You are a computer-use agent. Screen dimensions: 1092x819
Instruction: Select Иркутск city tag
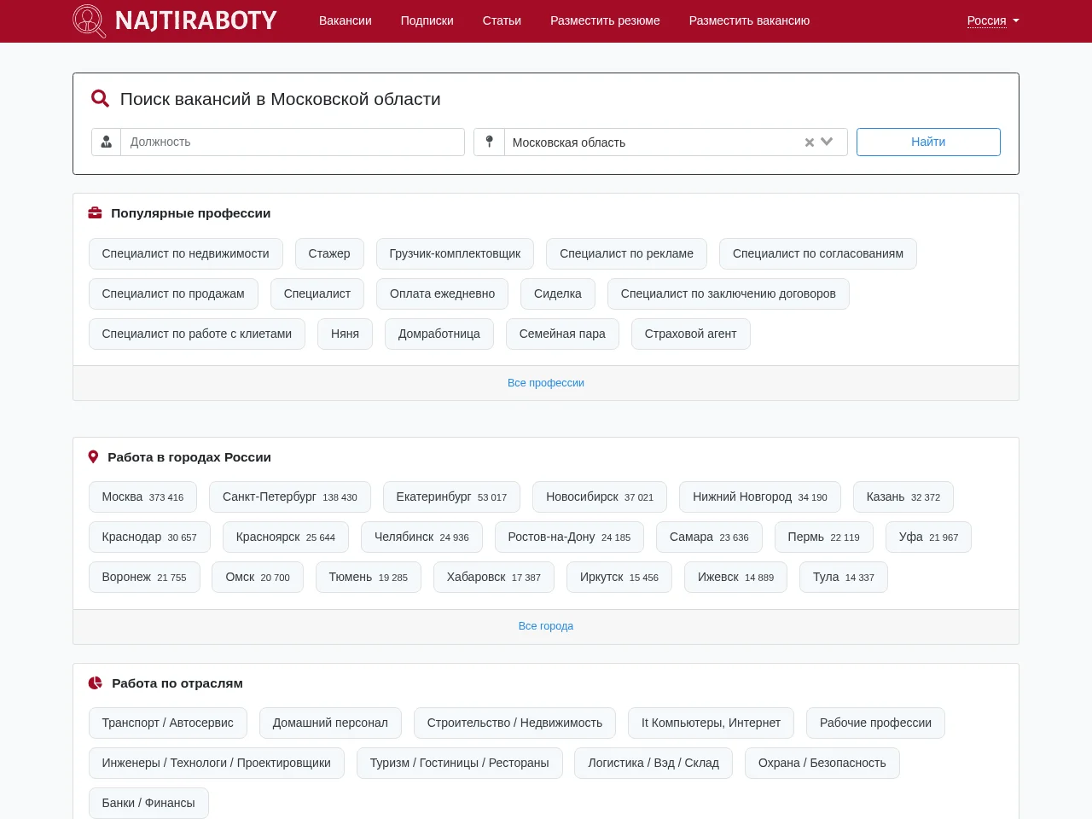619,578
